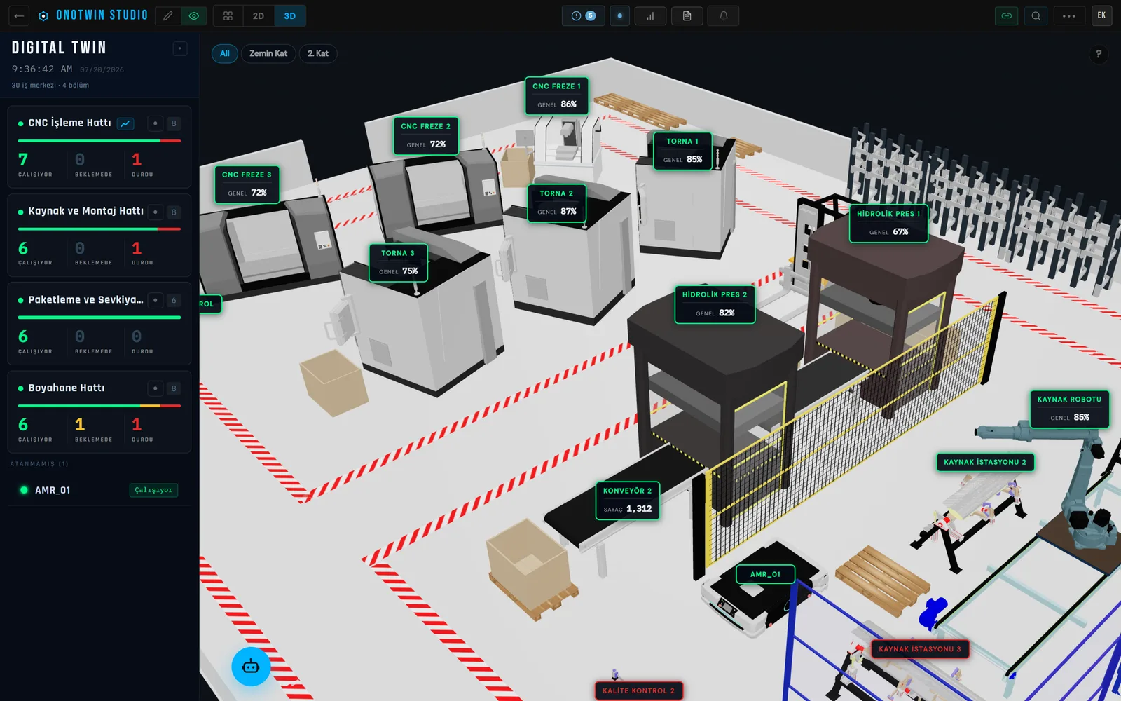
Task: Click the Boyahane Hattı status progress bar
Action: pyautogui.click(x=99, y=406)
